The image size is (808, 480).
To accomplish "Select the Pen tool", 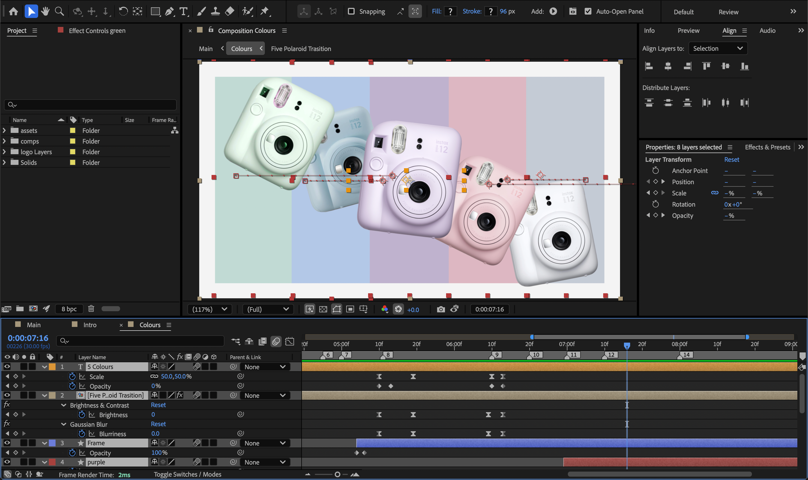I will pyautogui.click(x=169, y=11).
